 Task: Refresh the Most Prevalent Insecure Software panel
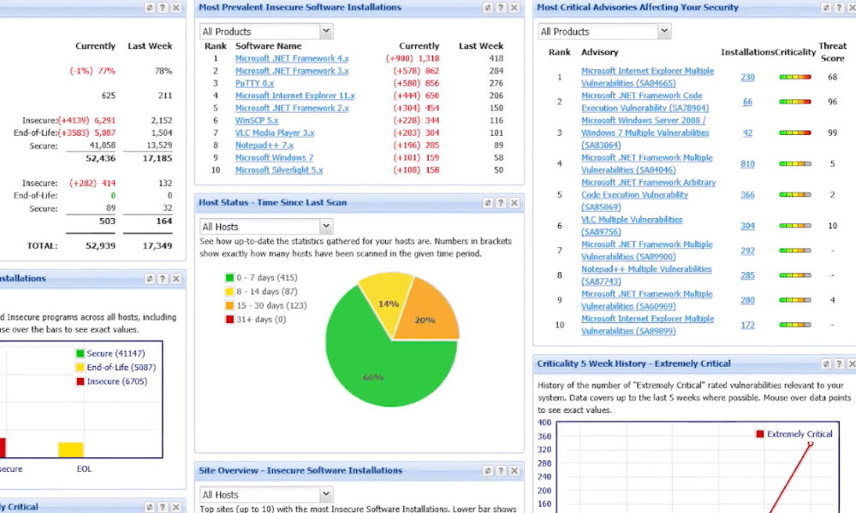point(487,8)
